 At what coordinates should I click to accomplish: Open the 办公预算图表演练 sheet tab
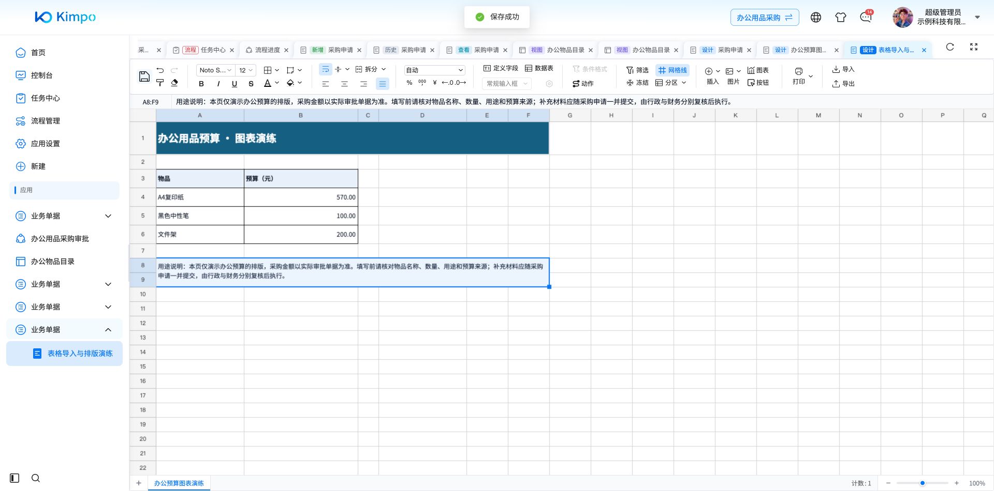coord(179,483)
